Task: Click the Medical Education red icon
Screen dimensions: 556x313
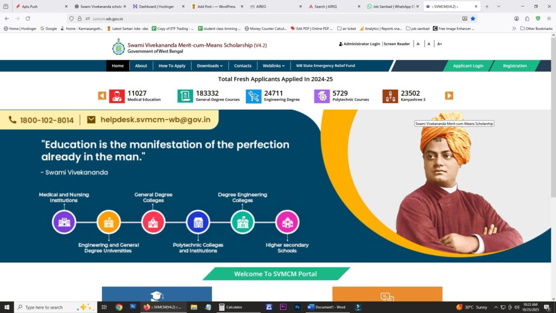Action: coord(117,96)
